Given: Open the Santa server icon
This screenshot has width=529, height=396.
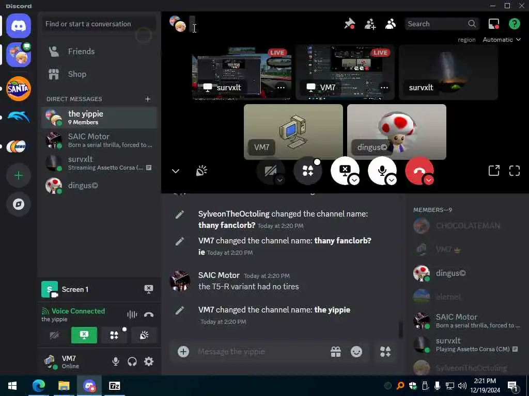Looking at the screenshot, I should [19, 89].
